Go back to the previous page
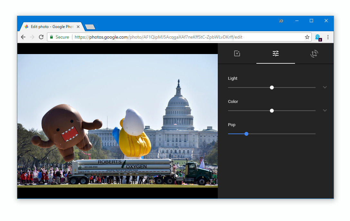 tap(23, 37)
